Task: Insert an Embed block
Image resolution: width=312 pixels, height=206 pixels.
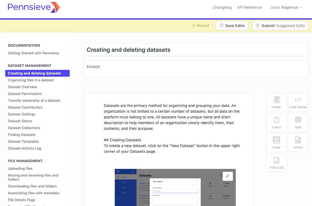Action: (298, 143)
